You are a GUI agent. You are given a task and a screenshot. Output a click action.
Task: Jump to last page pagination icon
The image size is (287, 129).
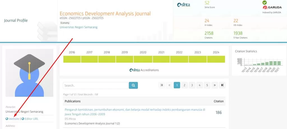point(222,85)
